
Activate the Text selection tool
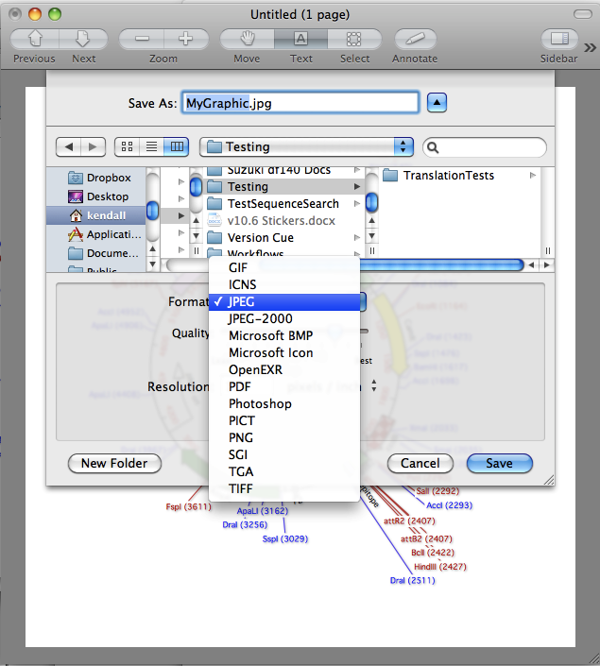[x=301, y=40]
